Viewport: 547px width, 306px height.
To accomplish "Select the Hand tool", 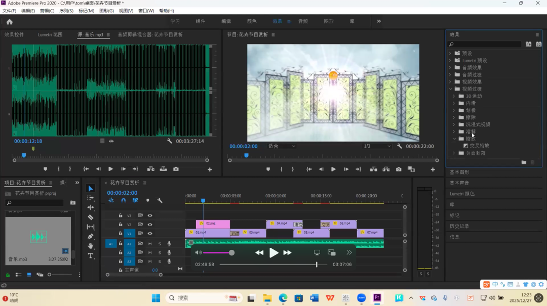I will coord(91,246).
